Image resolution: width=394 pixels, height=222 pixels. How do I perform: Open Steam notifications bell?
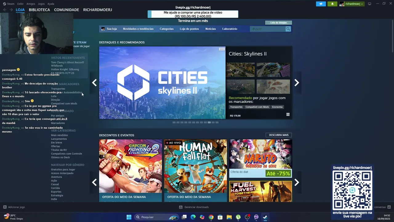(332, 4)
